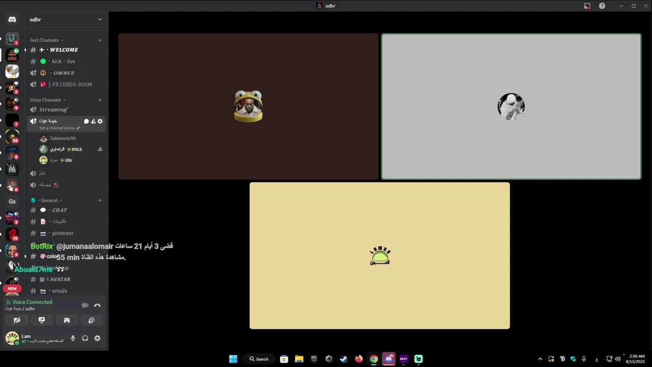This screenshot has height=367, width=652.
Task: Show hidden system tray icons chevron
Action: (x=540, y=359)
